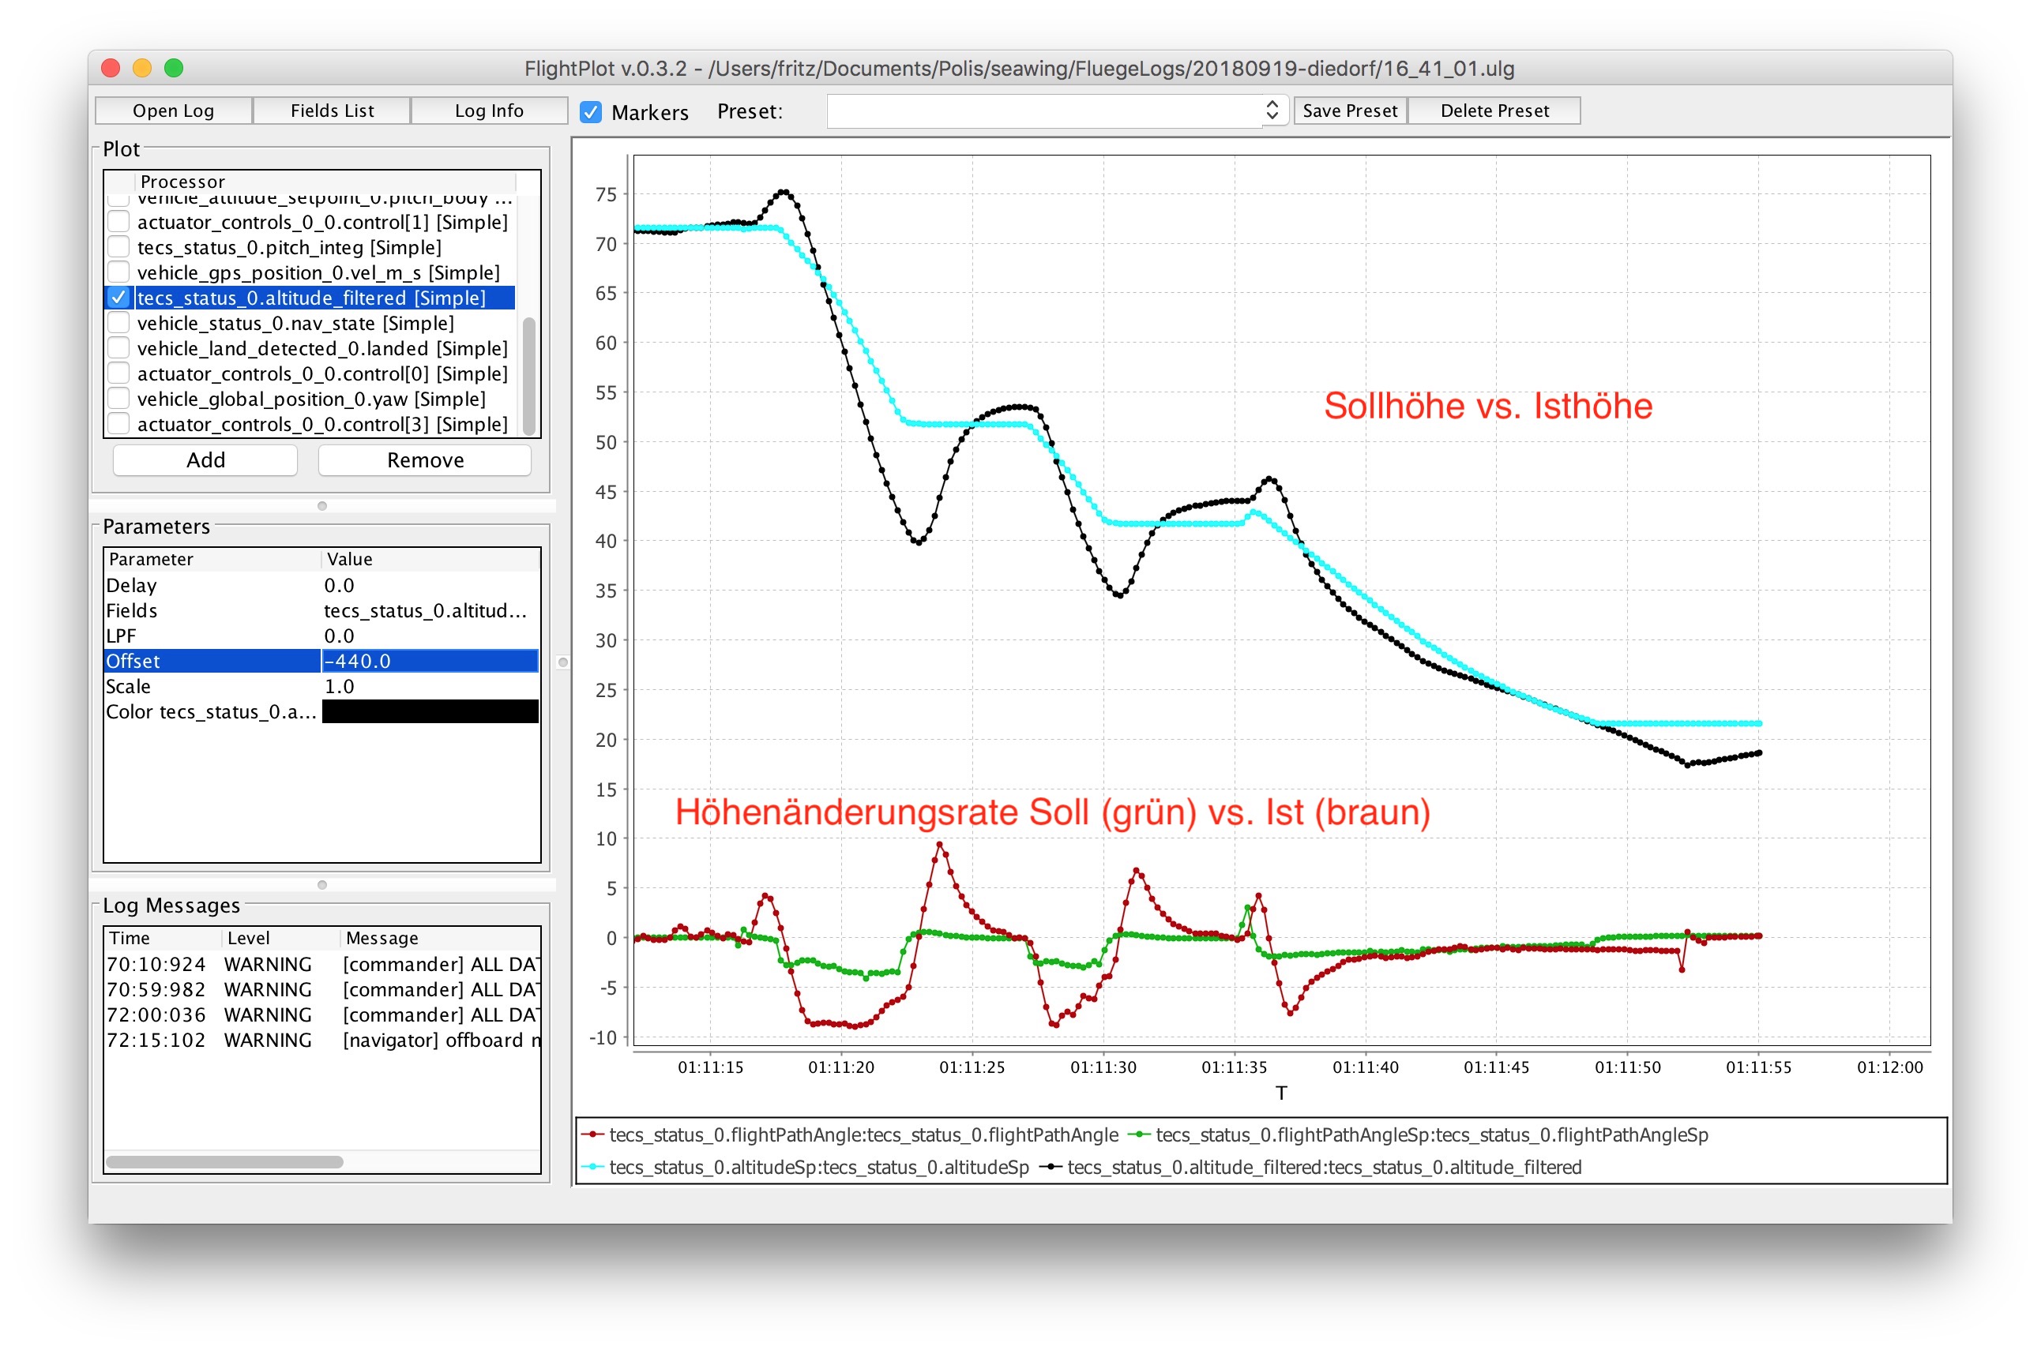
Task: Check the vehicle_gps_position_0.vel_m_s processor
Action: [118, 273]
